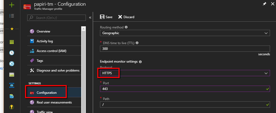Open the Protocol HTTPS dropdown
Screen dimensions: 276x113
click(x=185, y=73)
